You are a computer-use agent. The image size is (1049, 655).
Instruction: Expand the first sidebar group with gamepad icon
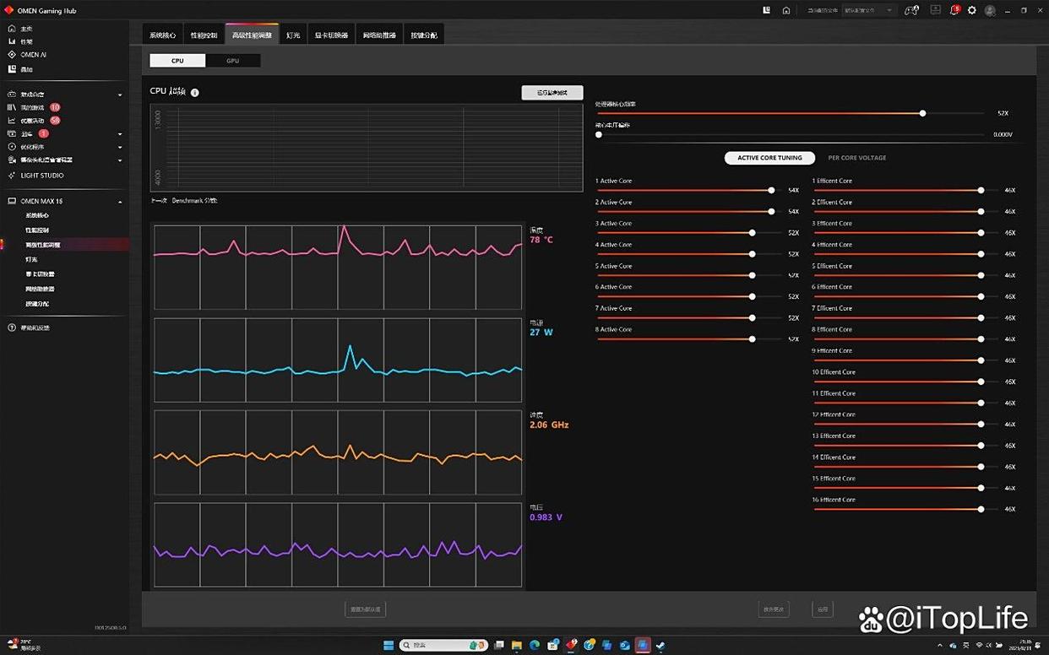click(x=120, y=95)
